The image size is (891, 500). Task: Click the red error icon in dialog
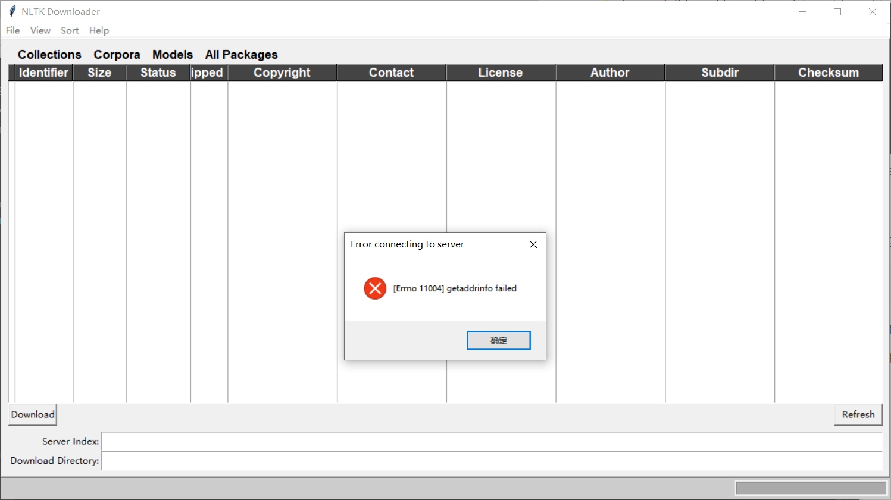tap(375, 288)
